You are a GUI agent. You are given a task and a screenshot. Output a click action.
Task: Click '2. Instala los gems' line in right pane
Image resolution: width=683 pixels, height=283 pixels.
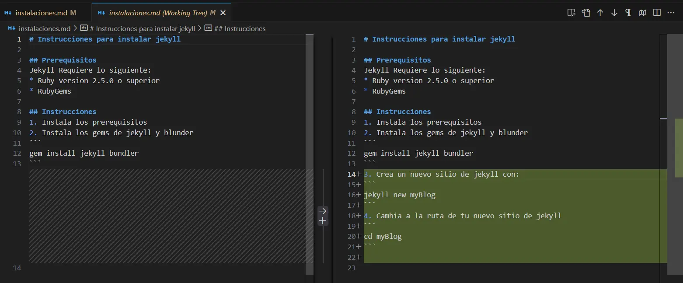[x=446, y=133]
